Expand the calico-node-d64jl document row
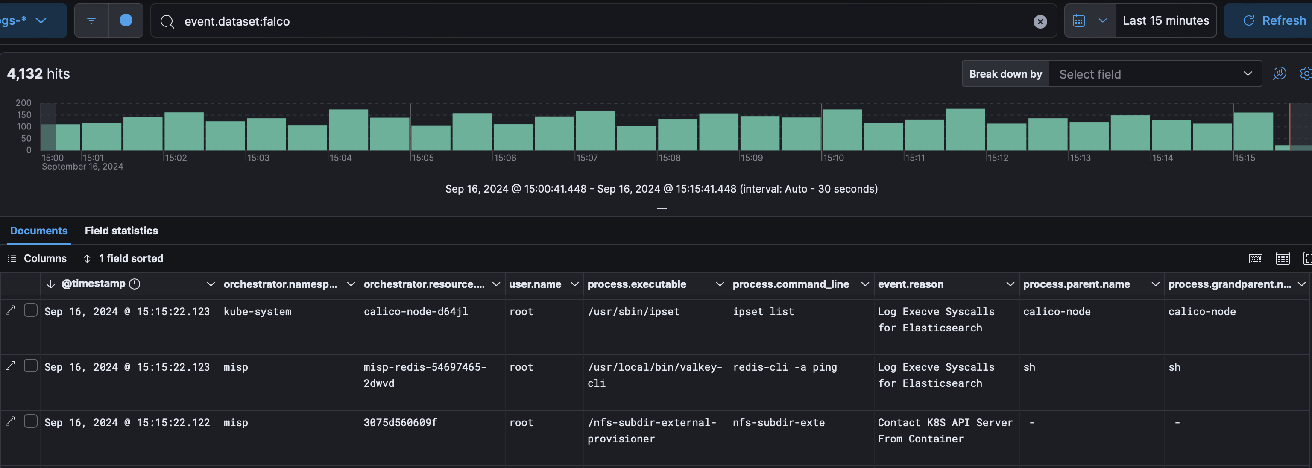 point(10,310)
